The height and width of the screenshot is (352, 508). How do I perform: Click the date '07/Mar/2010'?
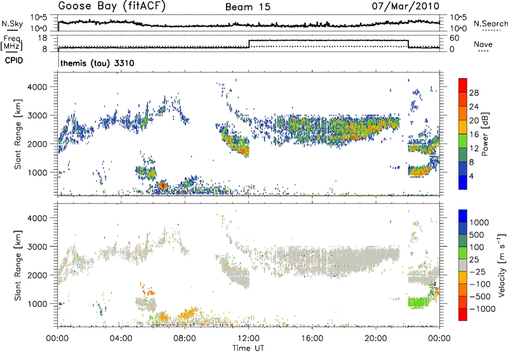pyautogui.click(x=405, y=6)
